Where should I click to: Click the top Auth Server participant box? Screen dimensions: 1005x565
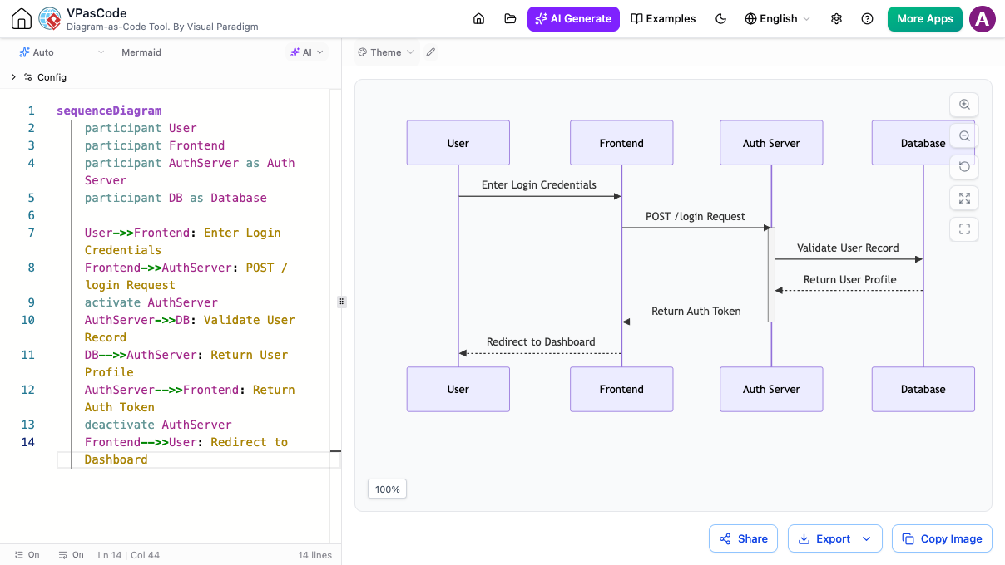(771, 143)
